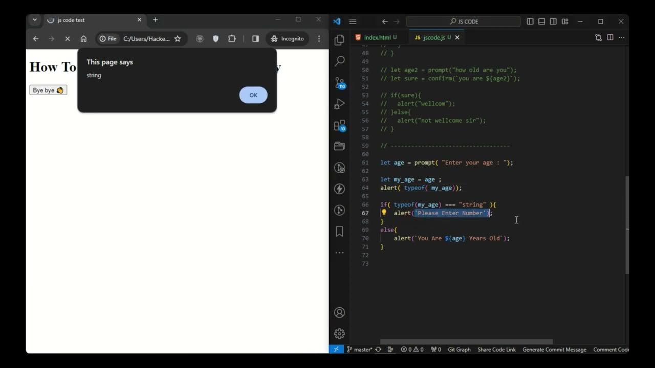Click the line number 70 in the gutter

click(x=365, y=238)
